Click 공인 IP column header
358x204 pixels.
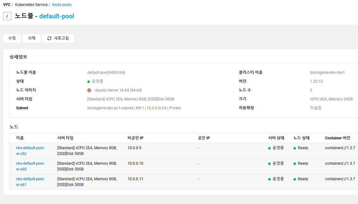click(x=204, y=138)
